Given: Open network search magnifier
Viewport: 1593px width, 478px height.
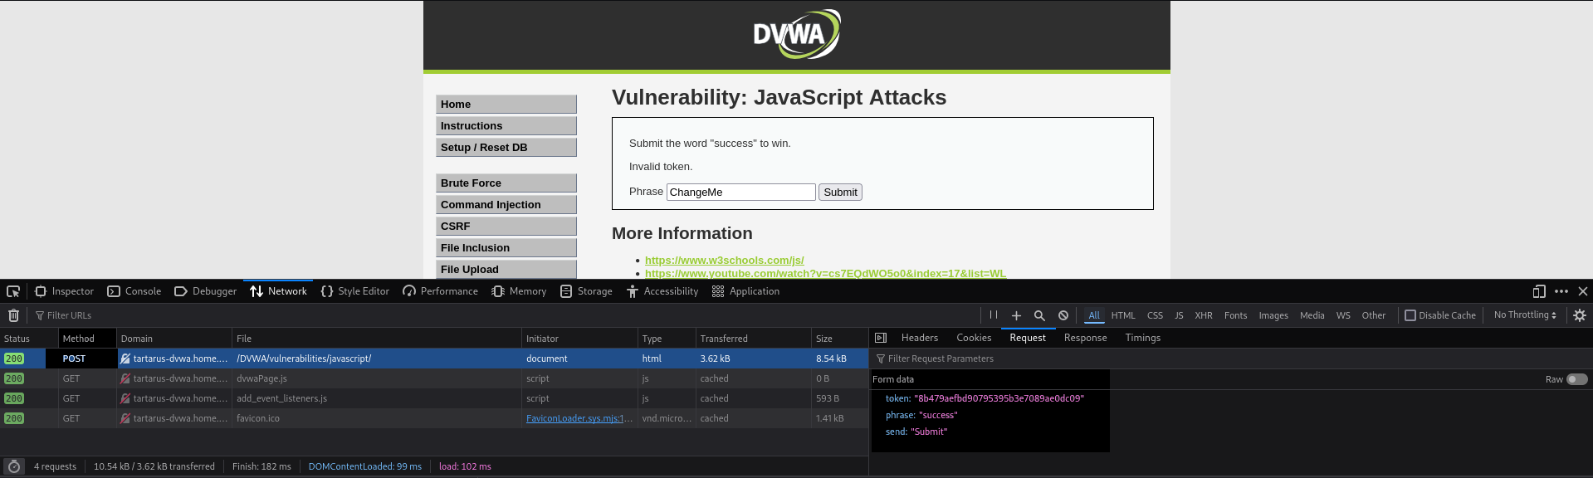Looking at the screenshot, I should click(1039, 315).
